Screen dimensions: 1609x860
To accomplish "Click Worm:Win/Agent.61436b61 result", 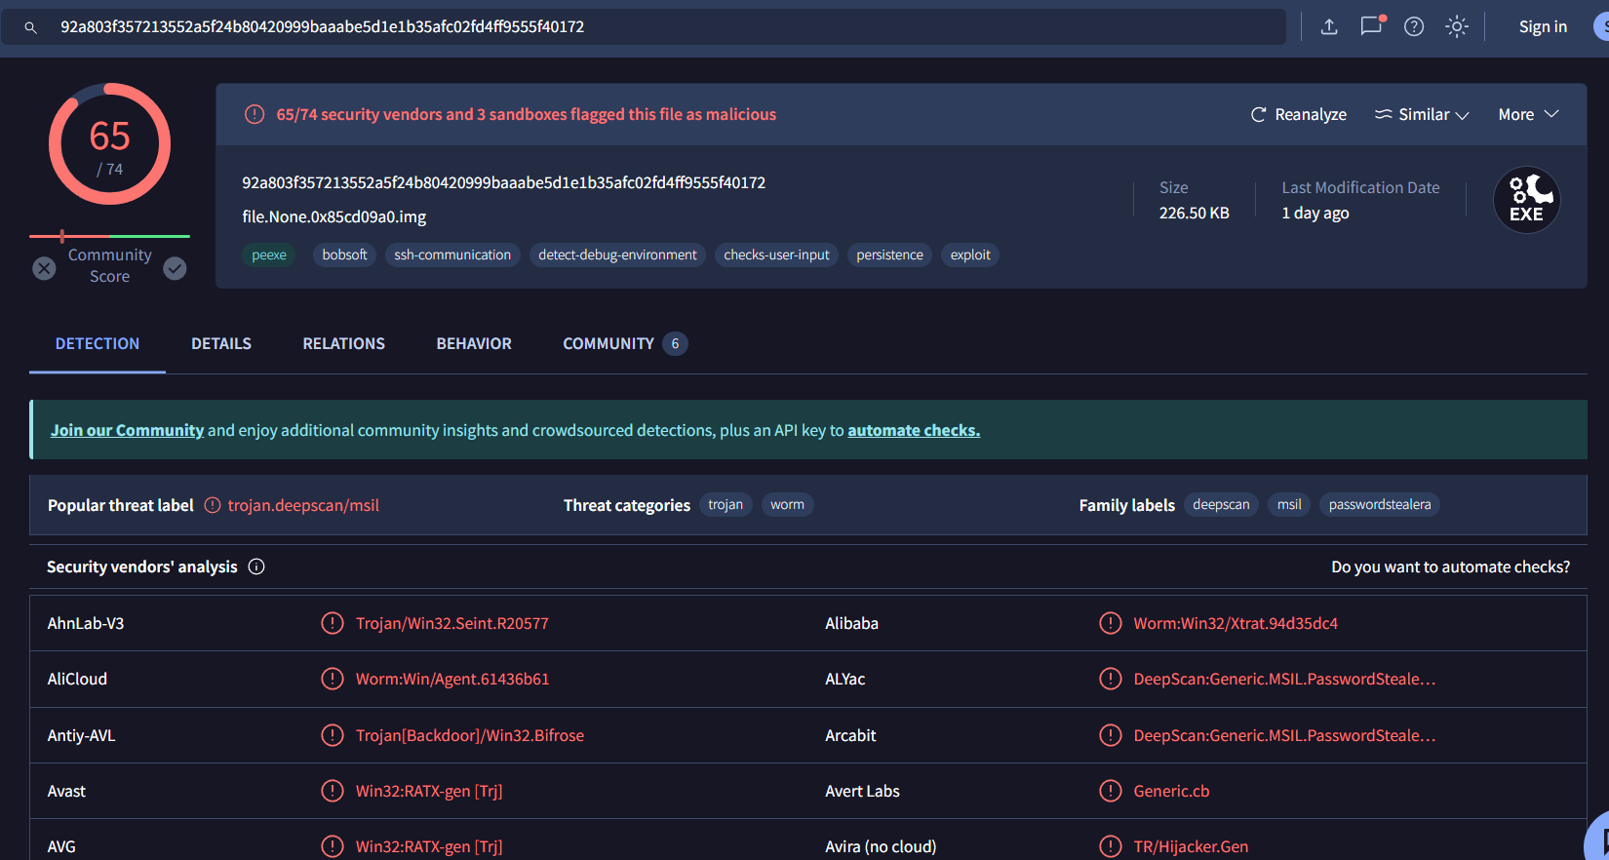I will click(452, 679).
